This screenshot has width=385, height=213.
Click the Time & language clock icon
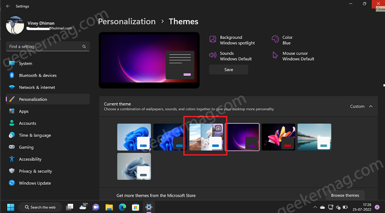[x=12, y=135]
